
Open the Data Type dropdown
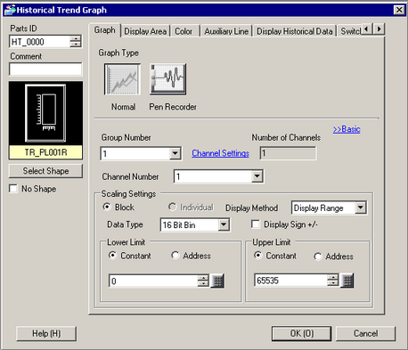(224, 224)
